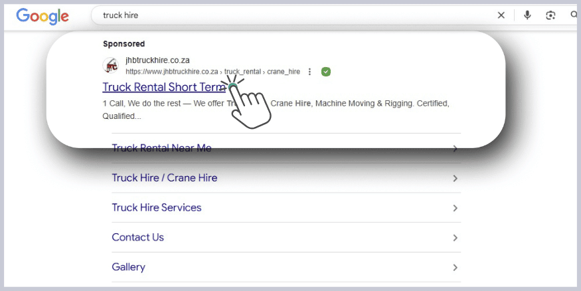Click the magnifier search icon in the search bar

pos(574,15)
